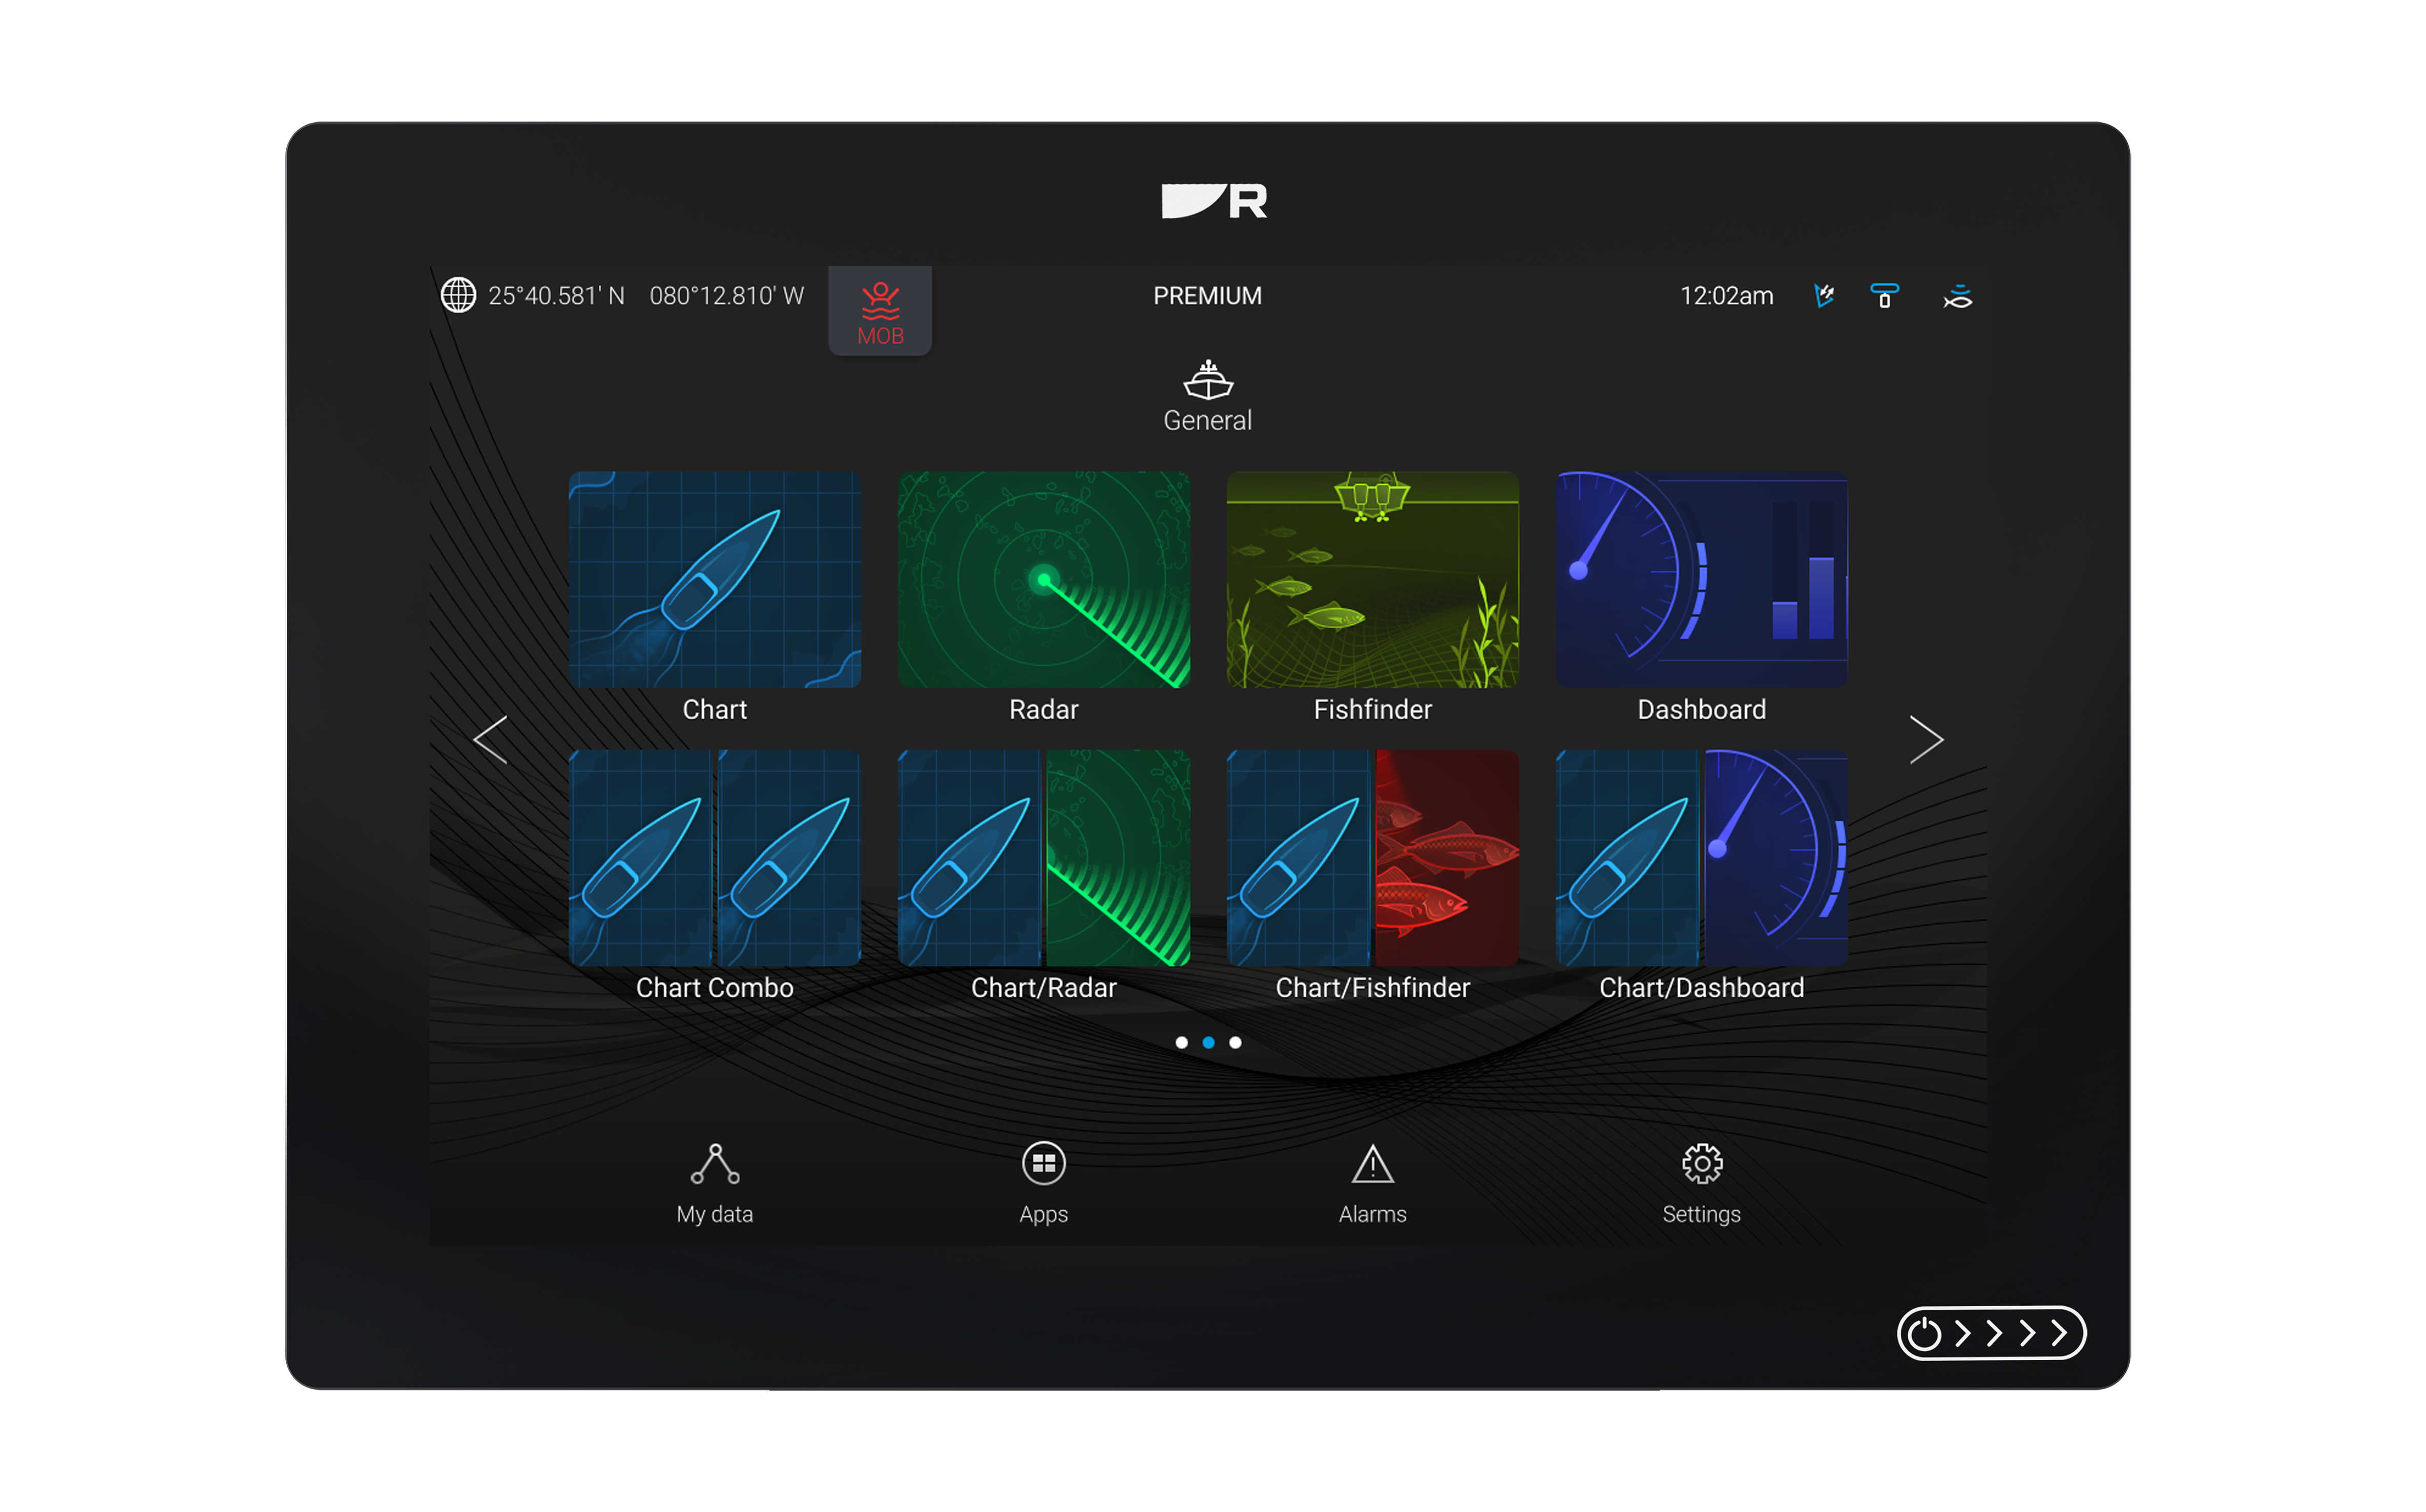Tap the PREMIUM title text
This screenshot has width=2426, height=1512.
click(x=1207, y=296)
